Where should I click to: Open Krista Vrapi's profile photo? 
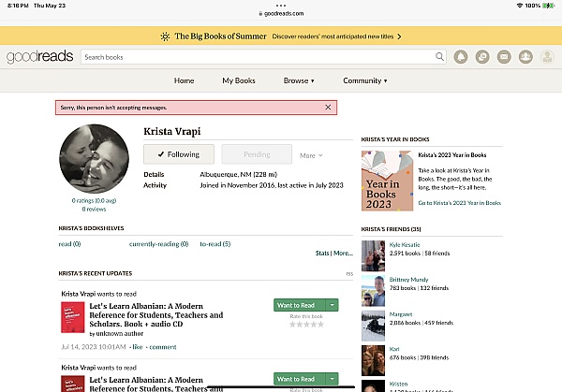[x=94, y=159]
